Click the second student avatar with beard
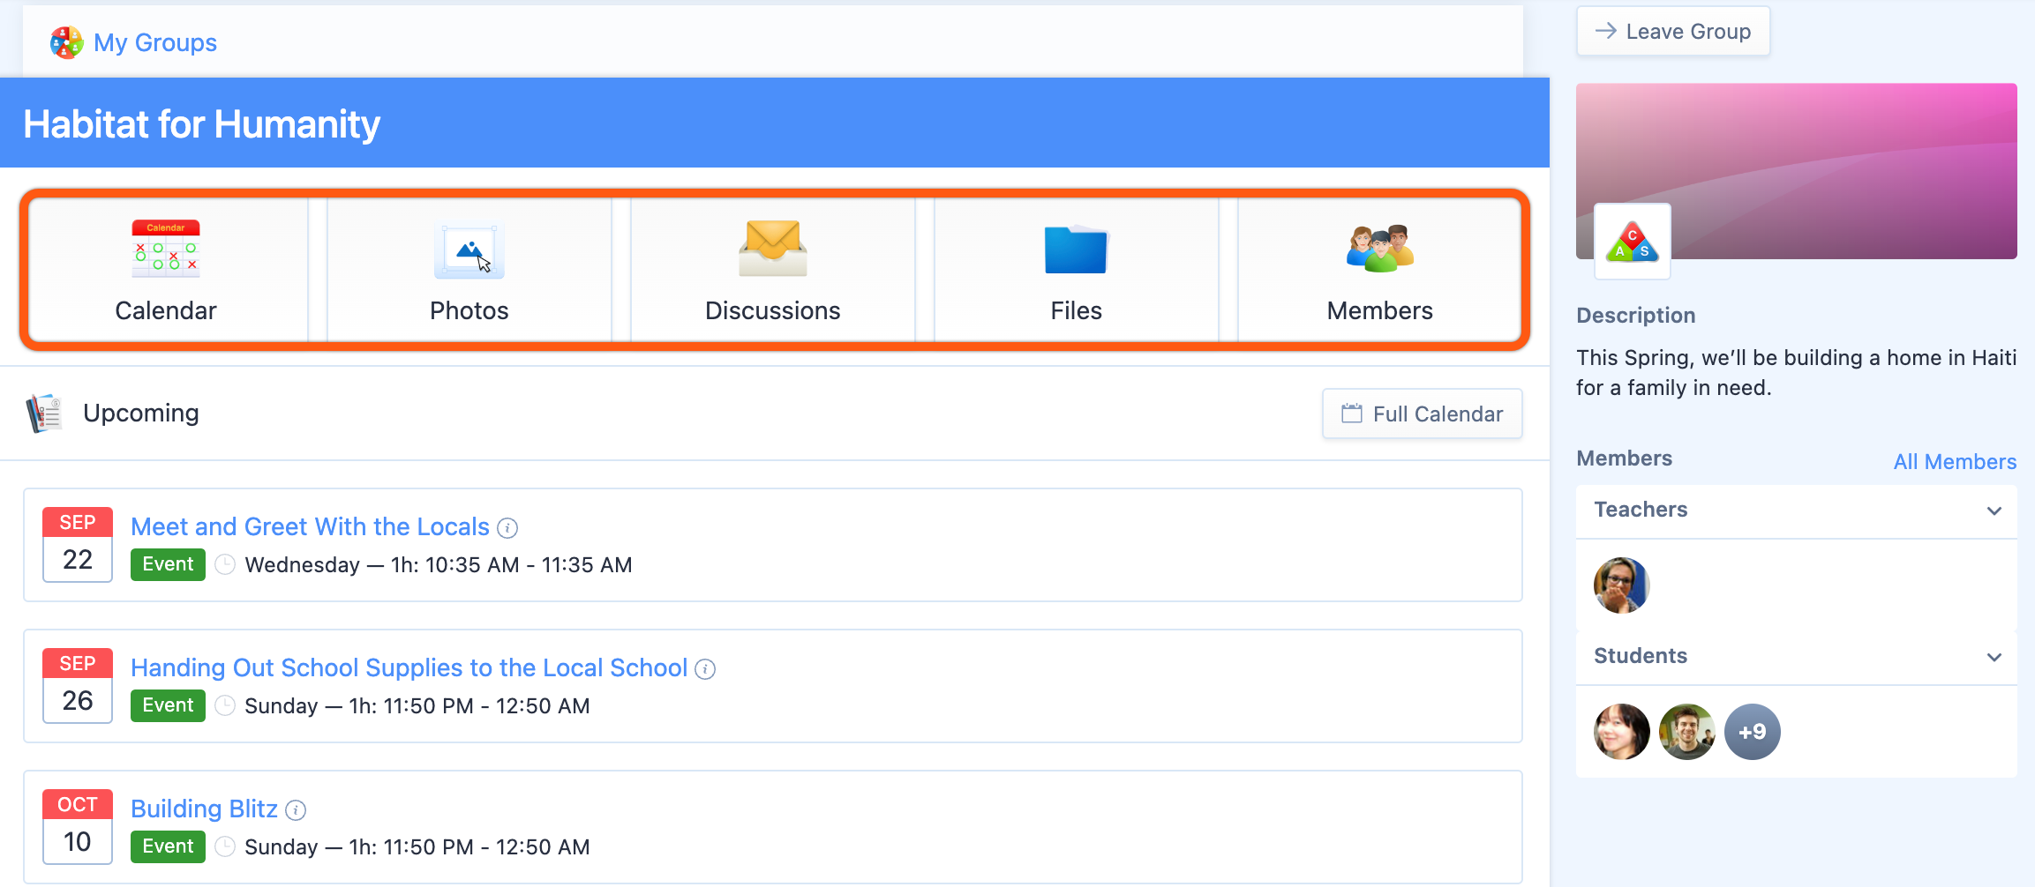The width and height of the screenshot is (2035, 887). tap(1687, 732)
